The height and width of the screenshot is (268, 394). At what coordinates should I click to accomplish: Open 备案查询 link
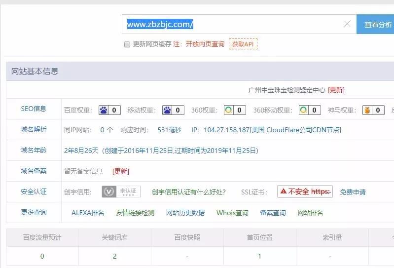point(273,213)
